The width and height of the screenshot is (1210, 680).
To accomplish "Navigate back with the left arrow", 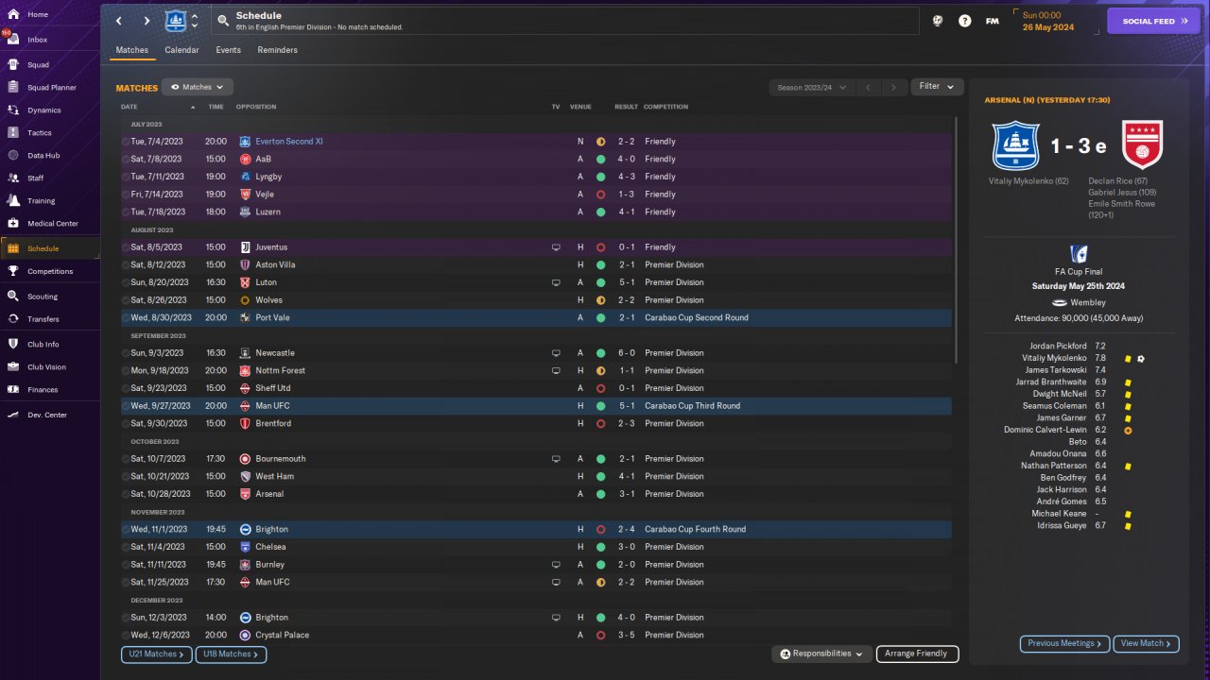I will (118, 21).
